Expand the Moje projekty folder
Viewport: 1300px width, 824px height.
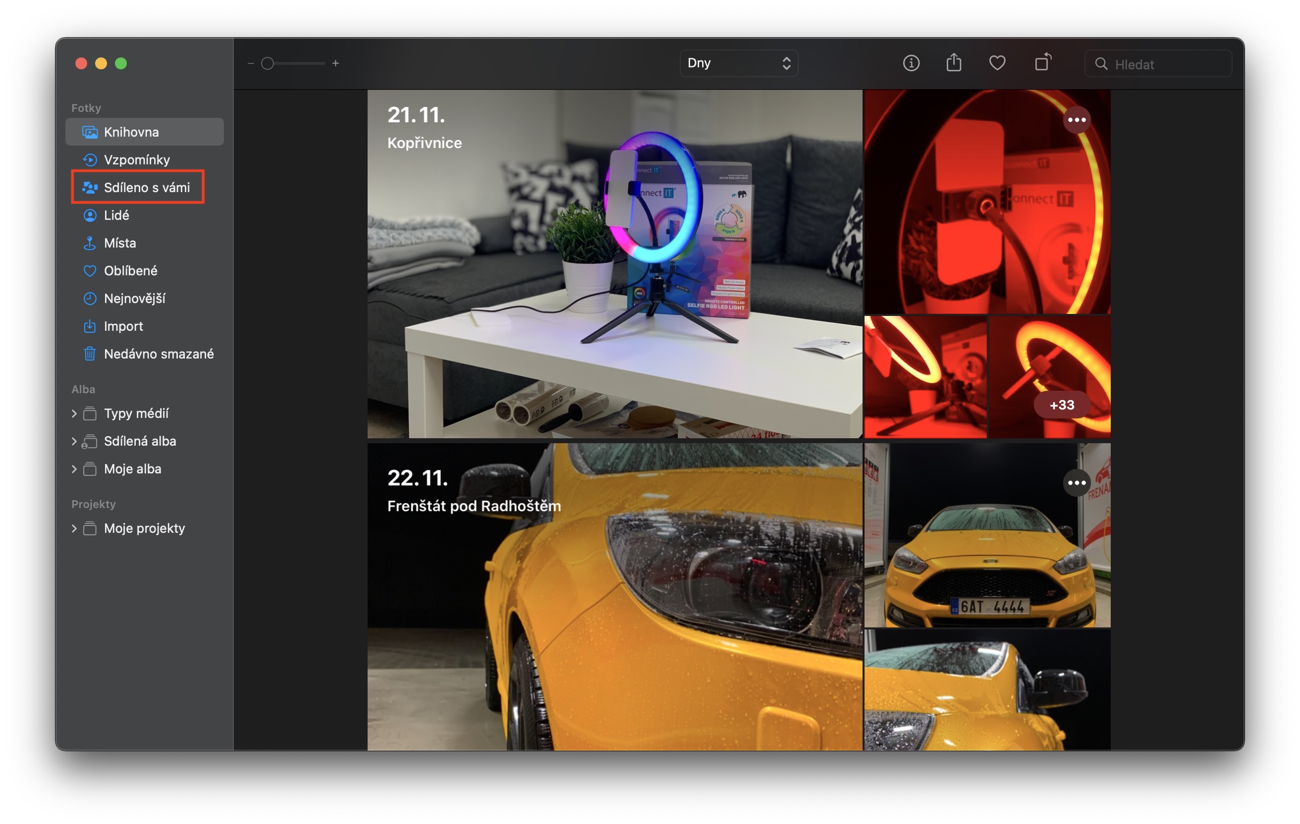tap(74, 528)
